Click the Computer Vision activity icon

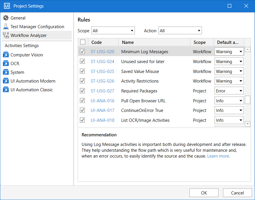pos(6,55)
